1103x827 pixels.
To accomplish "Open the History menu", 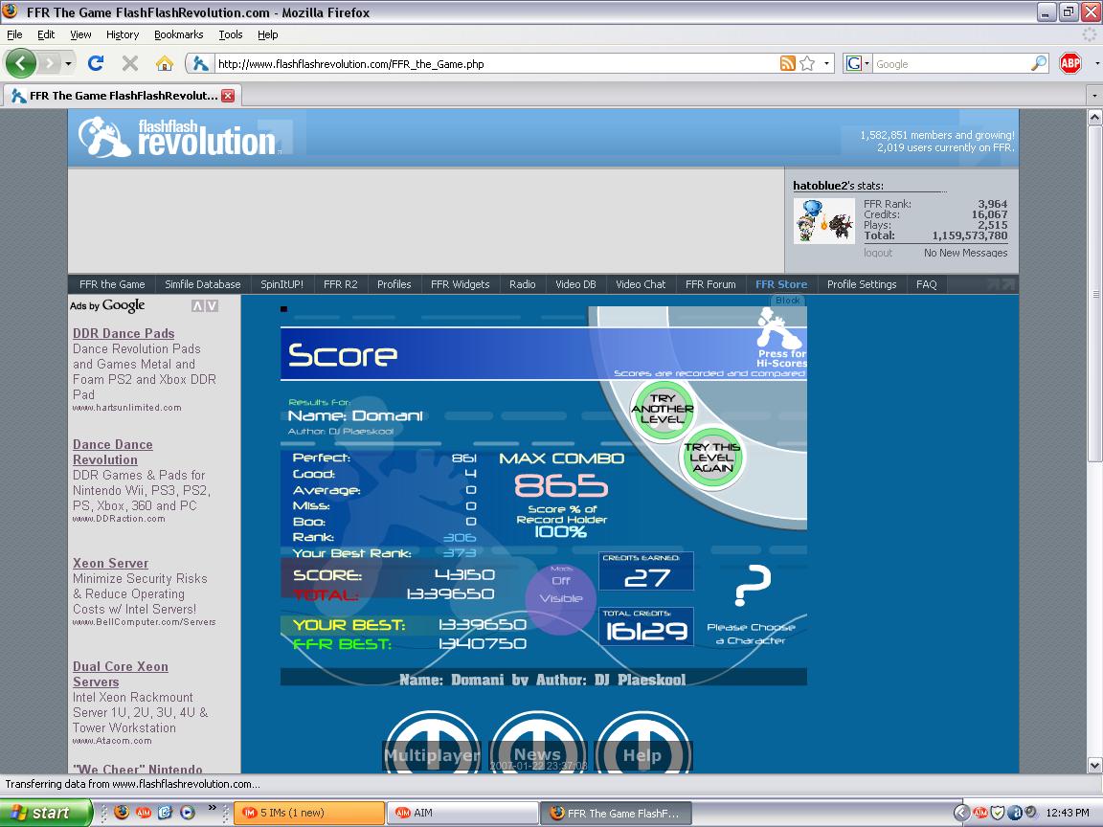I will point(123,34).
